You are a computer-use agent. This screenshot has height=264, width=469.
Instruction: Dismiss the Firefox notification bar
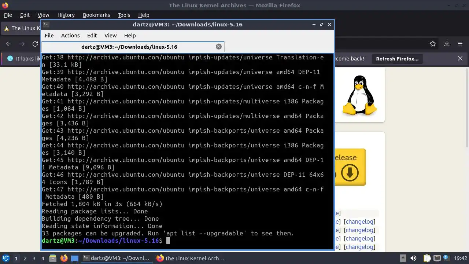(x=460, y=59)
